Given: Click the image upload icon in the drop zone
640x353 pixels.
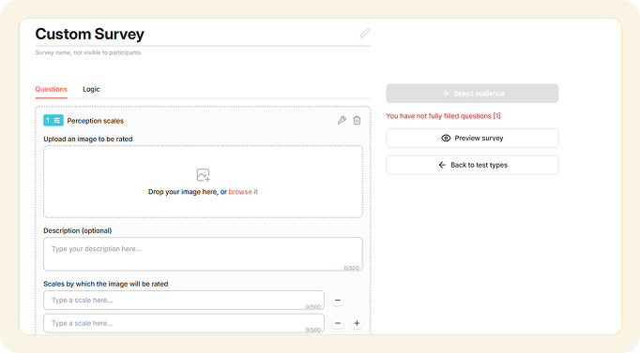Looking at the screenshot, I should 203,175.
